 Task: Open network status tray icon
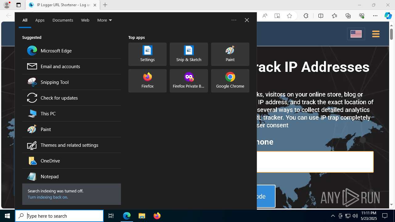pos(348,216)
